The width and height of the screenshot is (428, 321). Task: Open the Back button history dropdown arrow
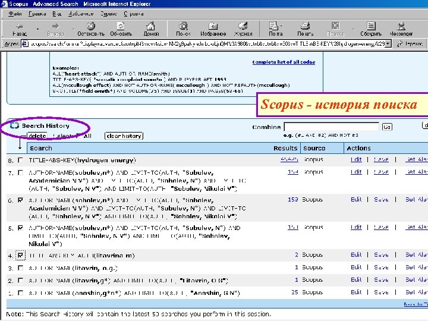tap(37, 29)
